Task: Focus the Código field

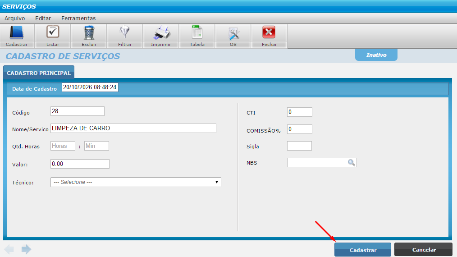Action: click(x=78, y=111)
